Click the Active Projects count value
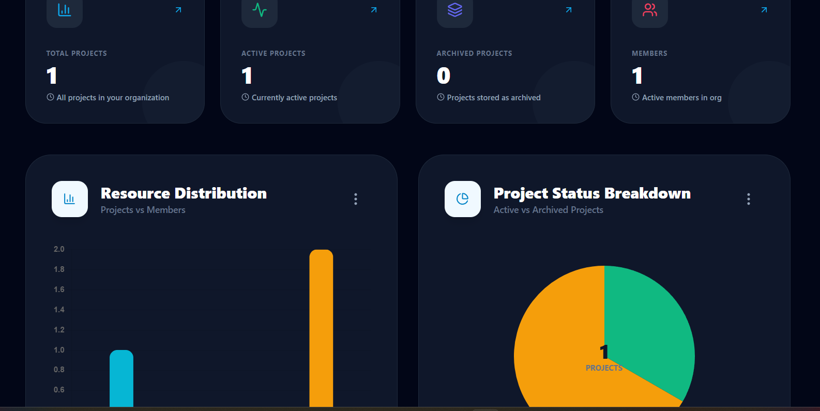This screenshot has width=820, height=411. (247, 76)
